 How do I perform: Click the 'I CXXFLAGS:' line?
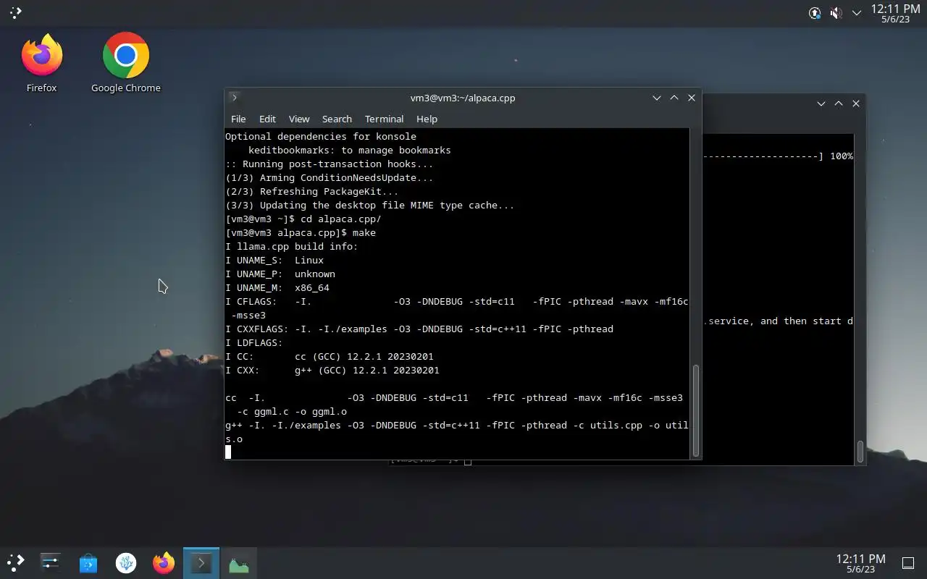pos(419,329)
